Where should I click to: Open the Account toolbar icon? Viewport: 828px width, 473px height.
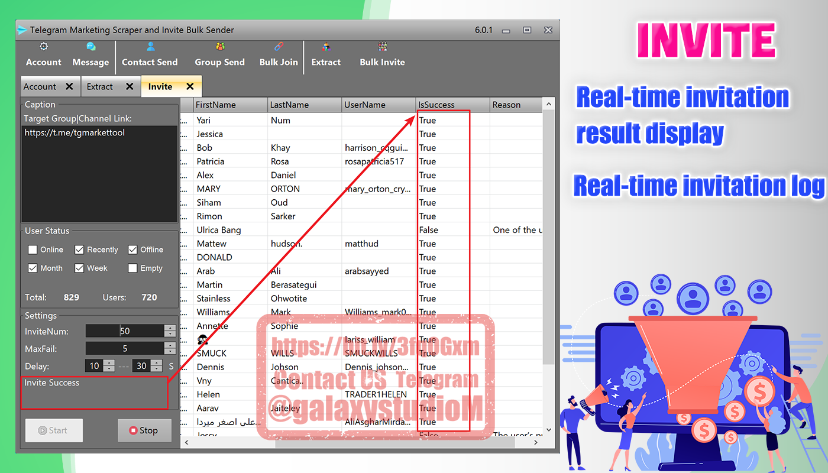coord(43,55)
